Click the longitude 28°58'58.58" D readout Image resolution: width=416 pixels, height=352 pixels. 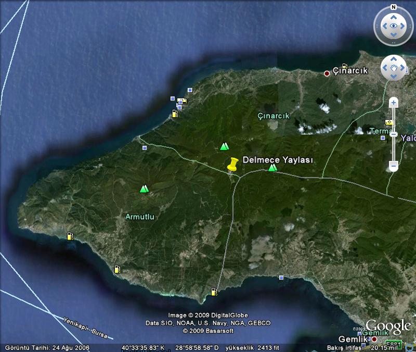click(197, 347)
